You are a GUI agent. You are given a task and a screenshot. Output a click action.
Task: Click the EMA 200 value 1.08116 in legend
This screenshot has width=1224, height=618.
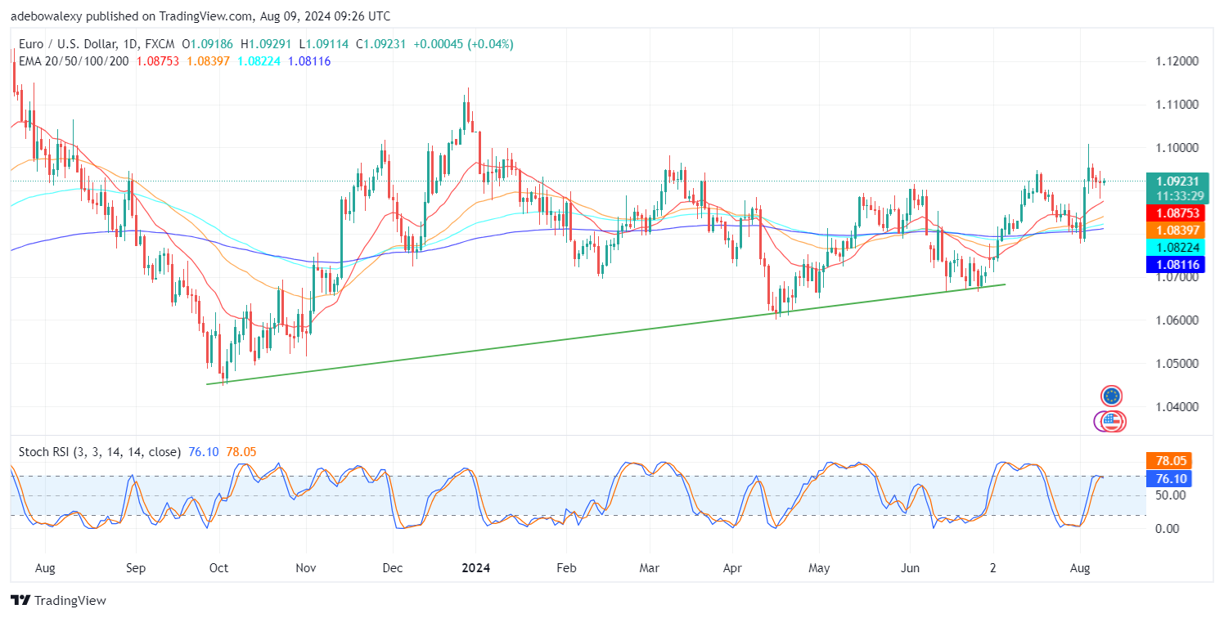(x=308, y=60)
